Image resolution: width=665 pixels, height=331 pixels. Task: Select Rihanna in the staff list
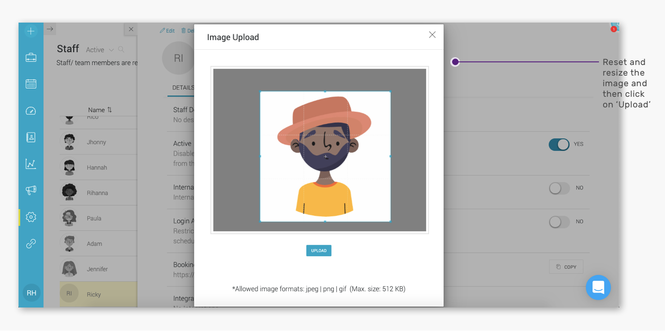coord(98,193)
